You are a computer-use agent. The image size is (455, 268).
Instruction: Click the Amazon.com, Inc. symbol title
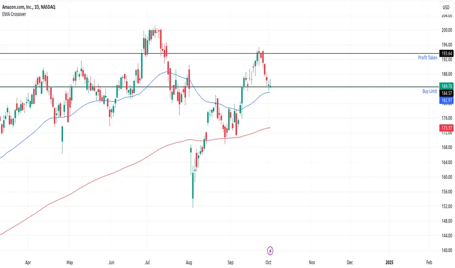pyautogui.click(x=29, y=7)
